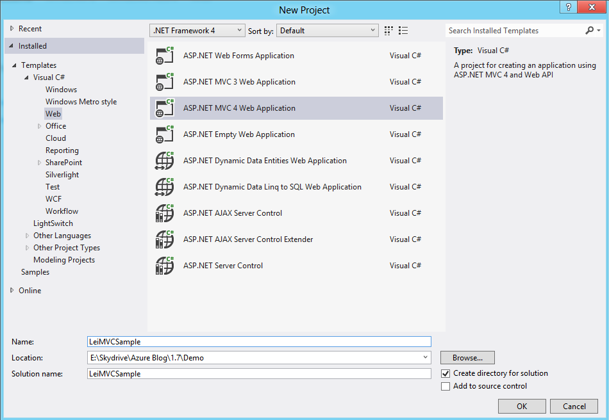Viewport: 609px width, 420px height.
Task: Select ASP.NET Empty Web Application text
Action: pos(239,134)
